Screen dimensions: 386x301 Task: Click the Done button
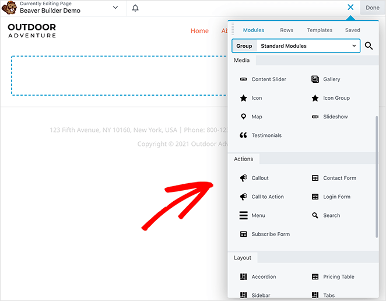click(x=373, y=8)
